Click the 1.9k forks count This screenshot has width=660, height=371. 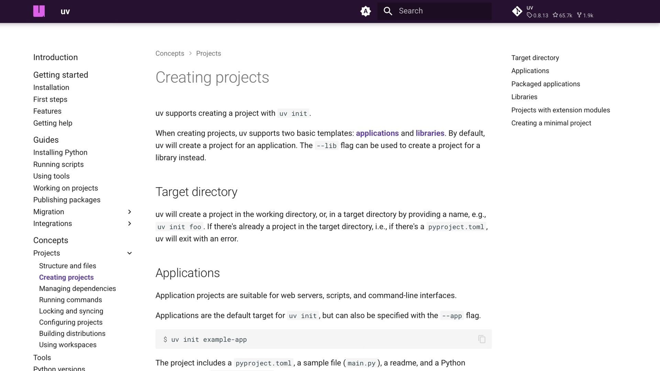coord(585,15)
